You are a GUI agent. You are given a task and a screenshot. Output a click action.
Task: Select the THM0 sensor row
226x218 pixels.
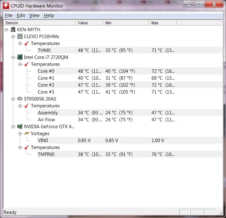point(130,50)
